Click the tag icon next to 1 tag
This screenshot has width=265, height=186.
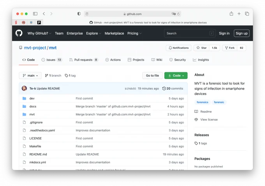66,75
